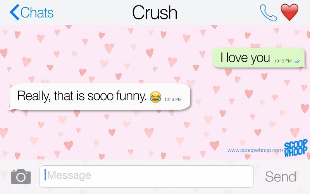Screen dimensions: 310x194
Task: Click the ScoopWhoop logo
Action: (x=296, y=148)
